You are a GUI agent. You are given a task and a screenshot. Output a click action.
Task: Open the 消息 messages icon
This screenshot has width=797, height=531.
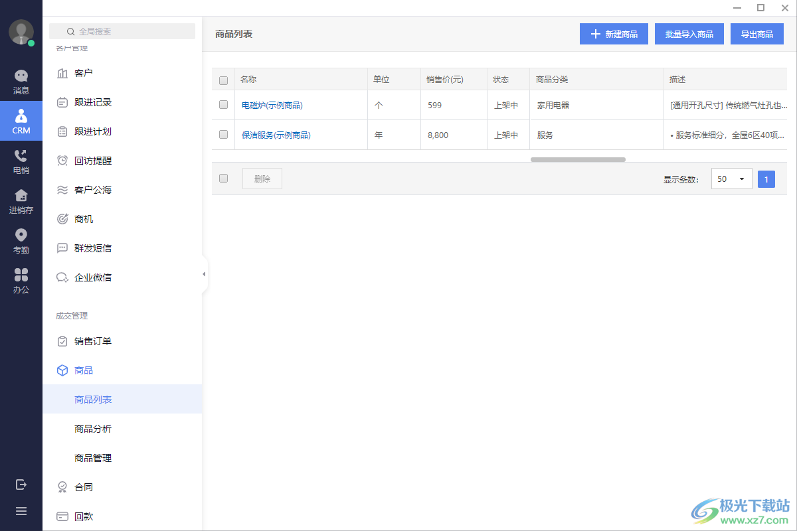[21, 82]
